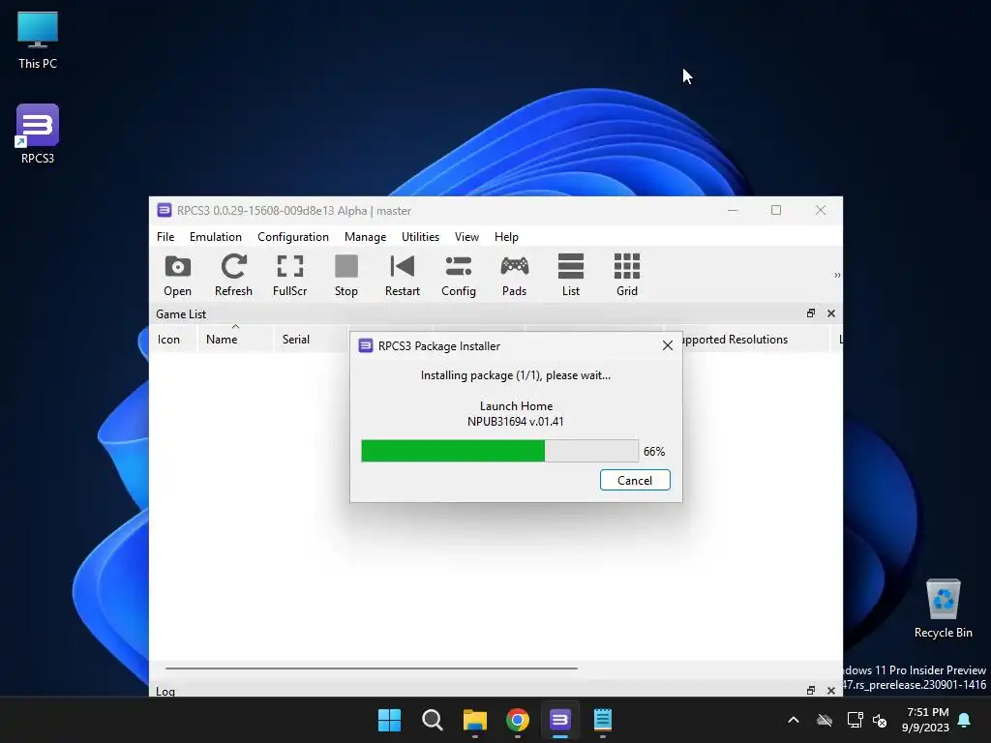This screenshot has width=991, height=743.
Task: Close the RPCS3 Package Installer dialog
Action: (668, 345)
